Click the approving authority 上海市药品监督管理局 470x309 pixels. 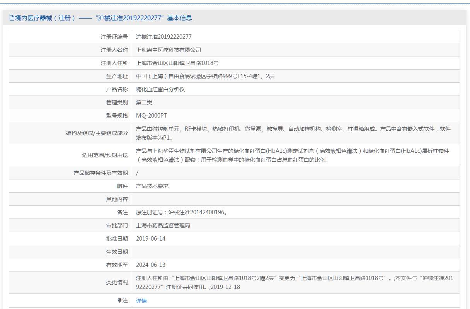point(163,225)
